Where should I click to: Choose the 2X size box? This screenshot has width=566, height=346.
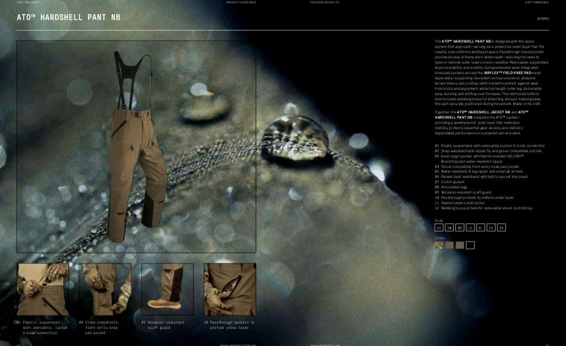tap(491, 228)
